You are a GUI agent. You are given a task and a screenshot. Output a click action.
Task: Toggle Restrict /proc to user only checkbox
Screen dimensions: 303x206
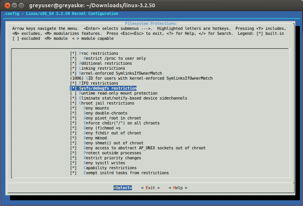pos(73,59)
